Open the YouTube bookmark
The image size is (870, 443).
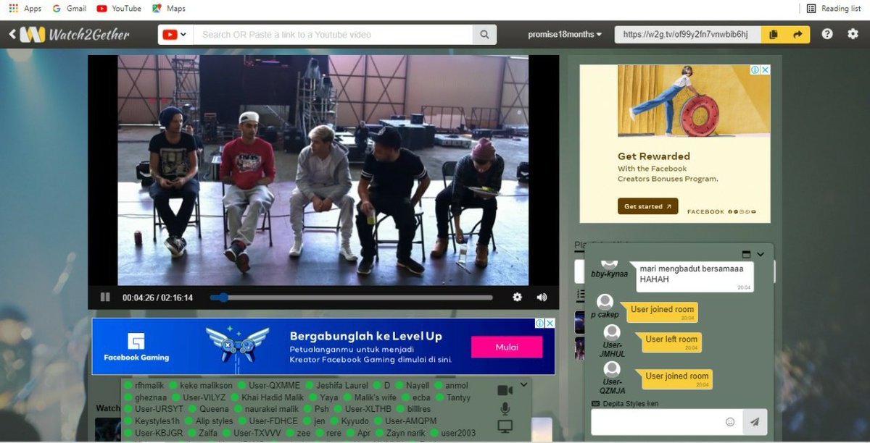119,9
